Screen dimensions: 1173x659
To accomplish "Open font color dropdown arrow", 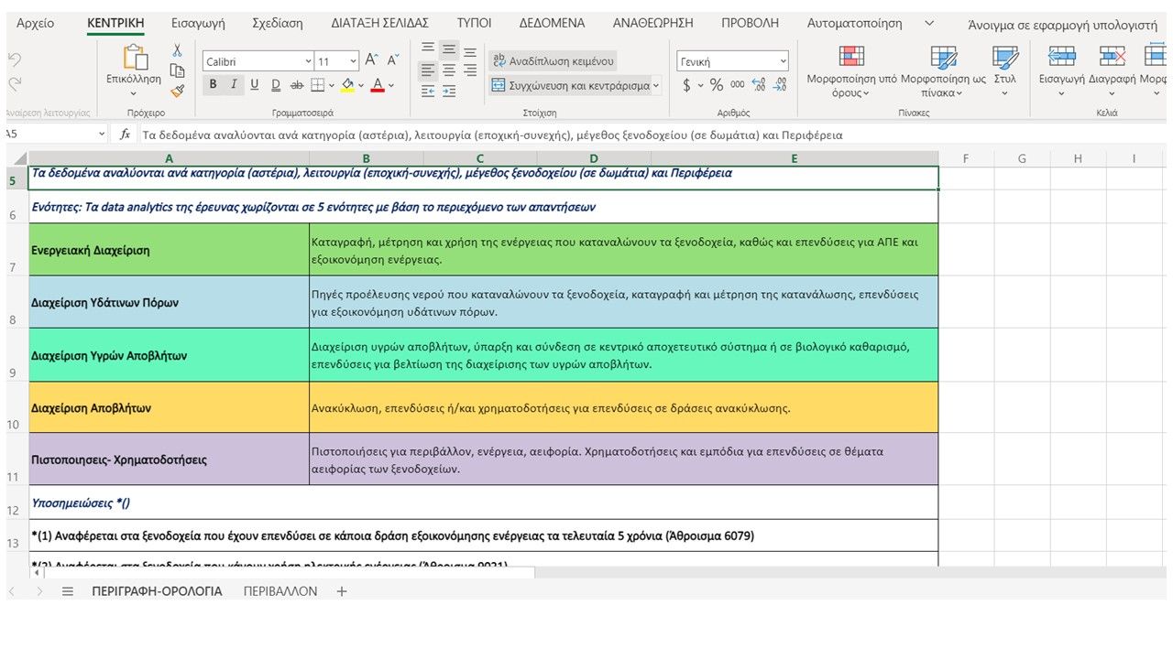I will pos(391,85).
